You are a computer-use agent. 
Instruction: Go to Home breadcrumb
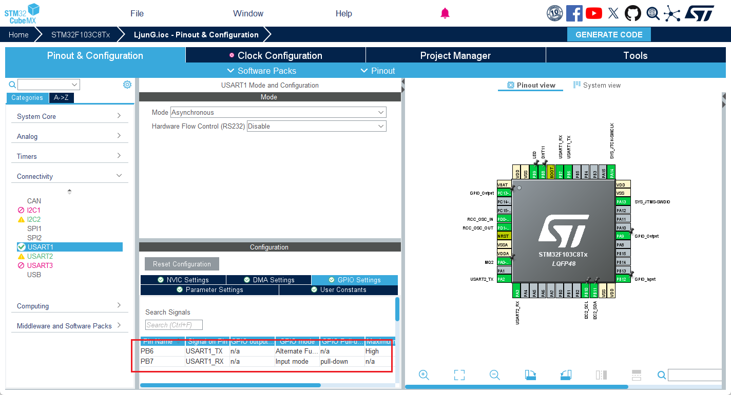[x=18, y=34]
